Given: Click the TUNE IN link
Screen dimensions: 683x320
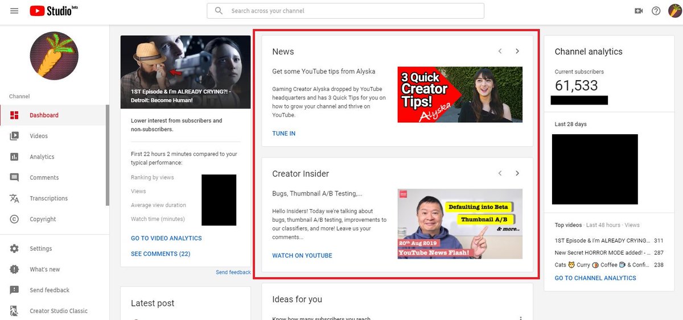Looking at the screenshot, I should click(284, 134).
